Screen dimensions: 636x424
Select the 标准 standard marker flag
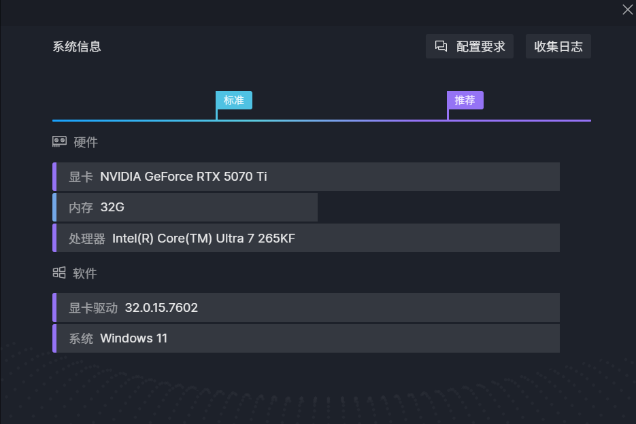tap(233, 100)
